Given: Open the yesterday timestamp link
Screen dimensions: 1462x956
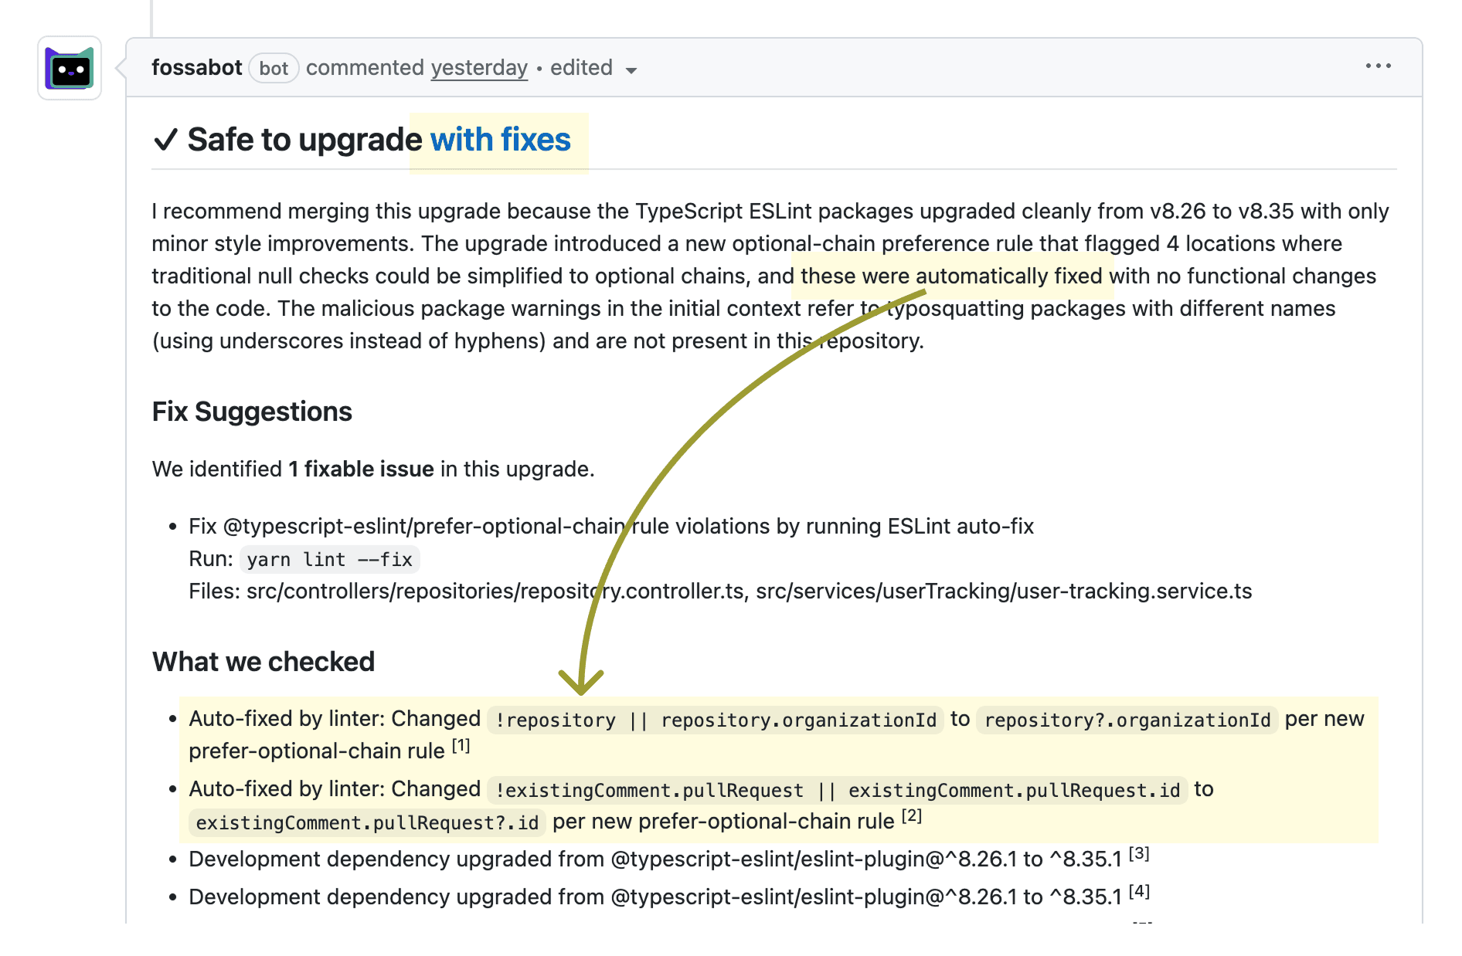Looking at the screenshot, I should point(478,67).
